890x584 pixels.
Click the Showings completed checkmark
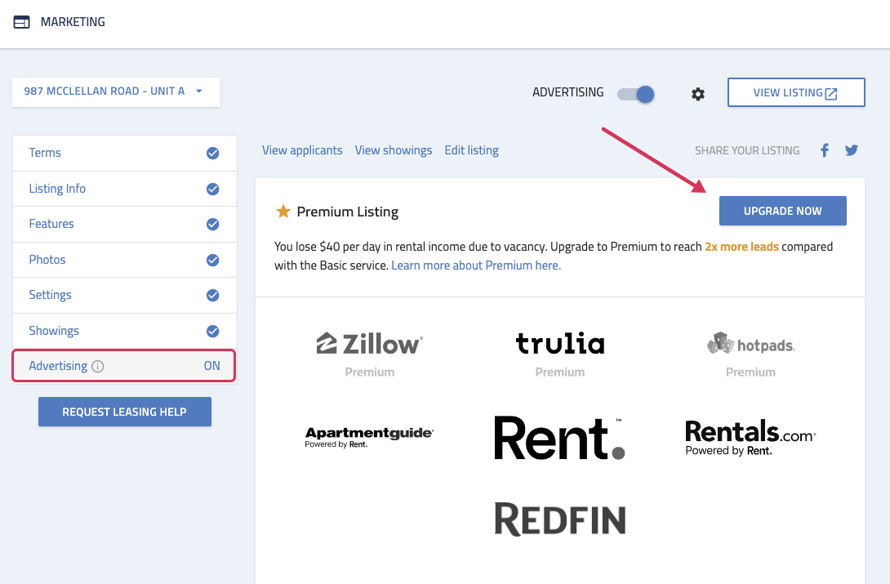[213, 331]
